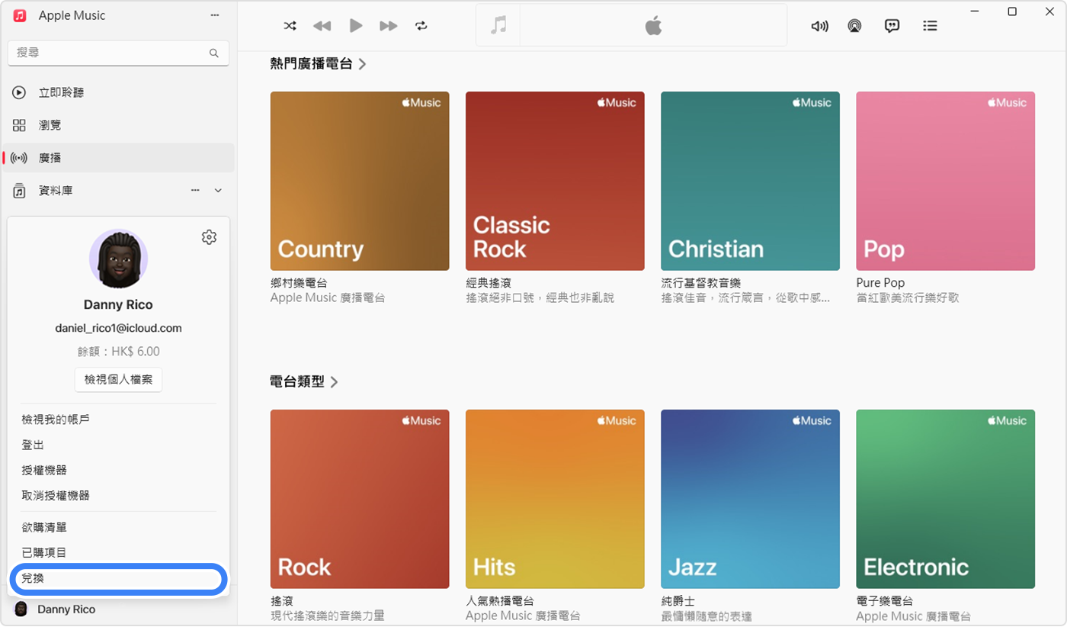This screenshot has height=627, width=1067.
Task: Open the Pop station tile
Action: pyautogui.click(x=945, y=181)
